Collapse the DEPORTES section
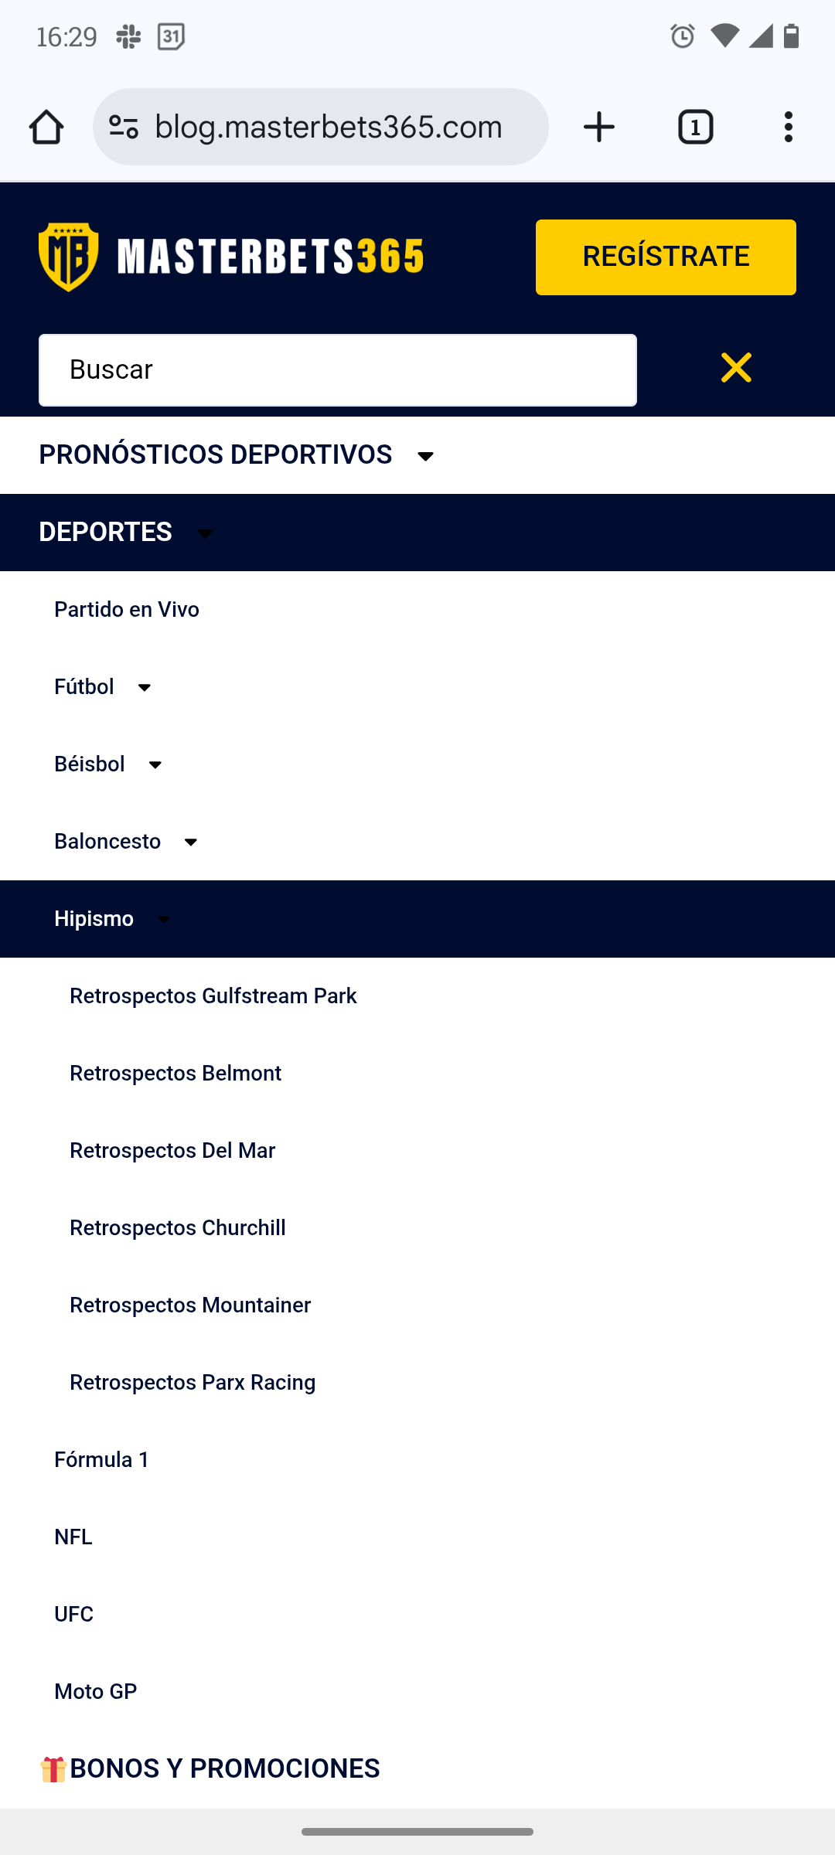Image resolution: width=835 pixels, height=1855 pixels. click(205, 533)
